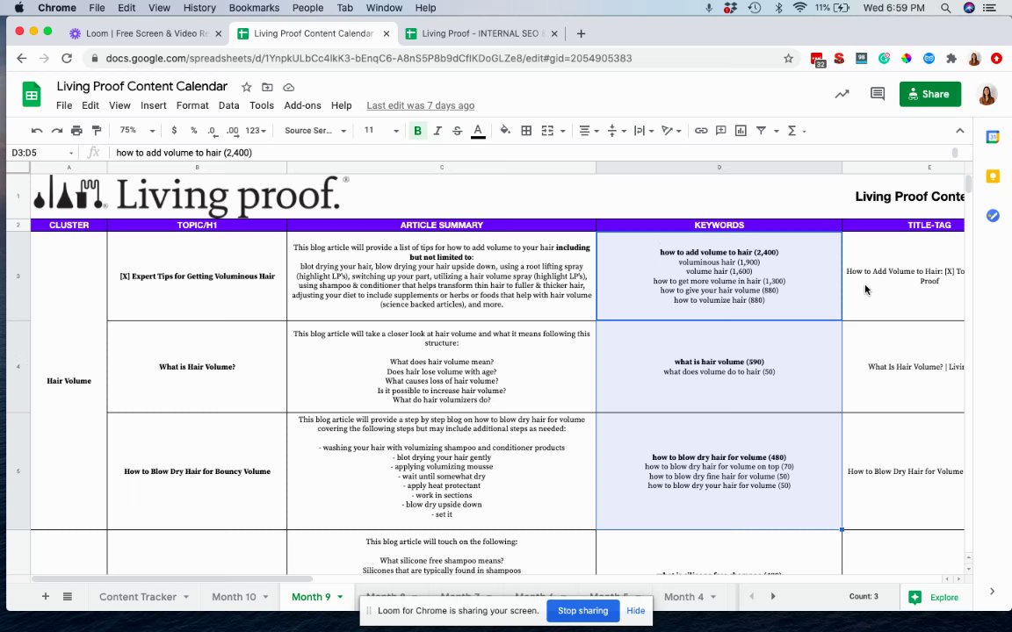Insert a chart from toolbar
The height and width of the screenshot is (632, 1012).
[x=741, y=131]
